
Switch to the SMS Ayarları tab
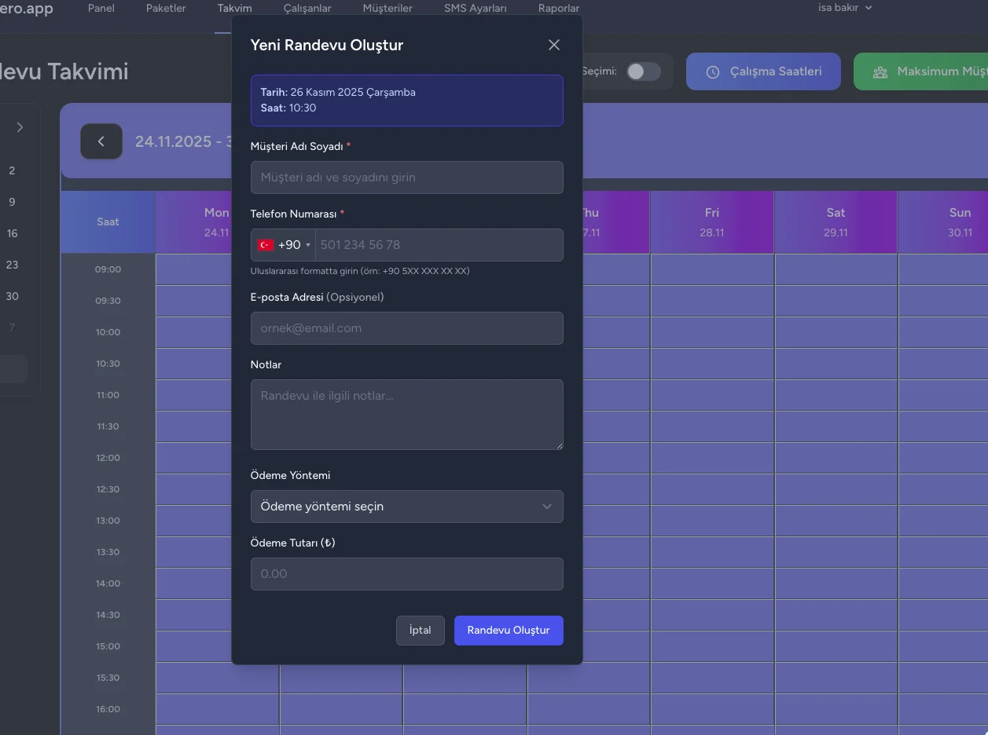[x=475, y=9]
